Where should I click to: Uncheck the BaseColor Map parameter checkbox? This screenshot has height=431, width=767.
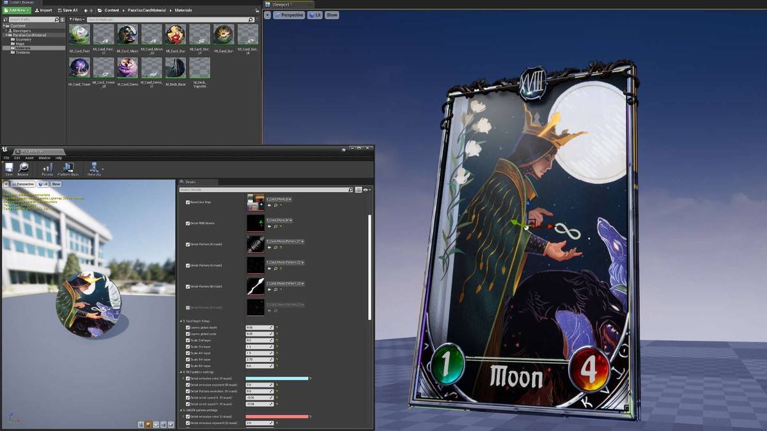point(187,202)
